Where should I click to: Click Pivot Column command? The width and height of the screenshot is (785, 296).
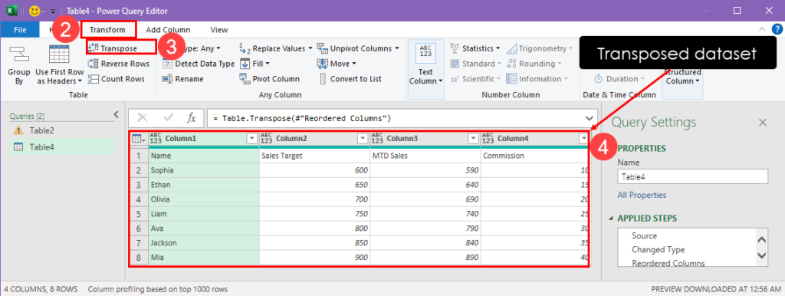(x=269, y=79)
